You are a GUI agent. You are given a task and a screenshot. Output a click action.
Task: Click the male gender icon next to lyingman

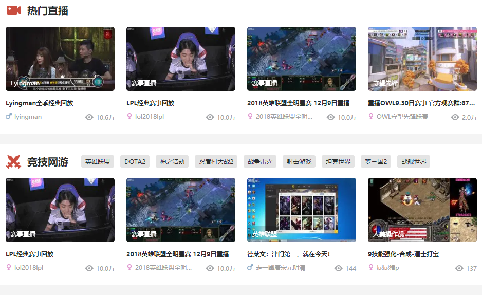(x=9, y=117)
